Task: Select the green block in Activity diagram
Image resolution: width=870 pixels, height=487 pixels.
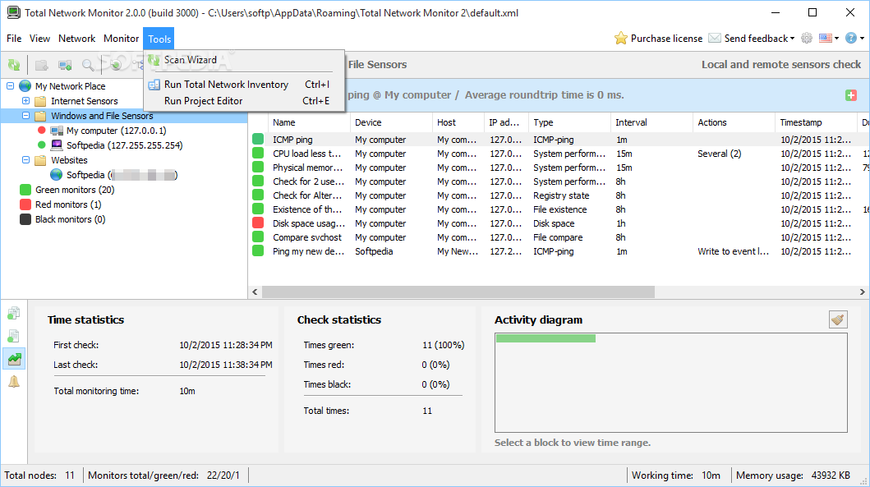Action: click(546, 338)
